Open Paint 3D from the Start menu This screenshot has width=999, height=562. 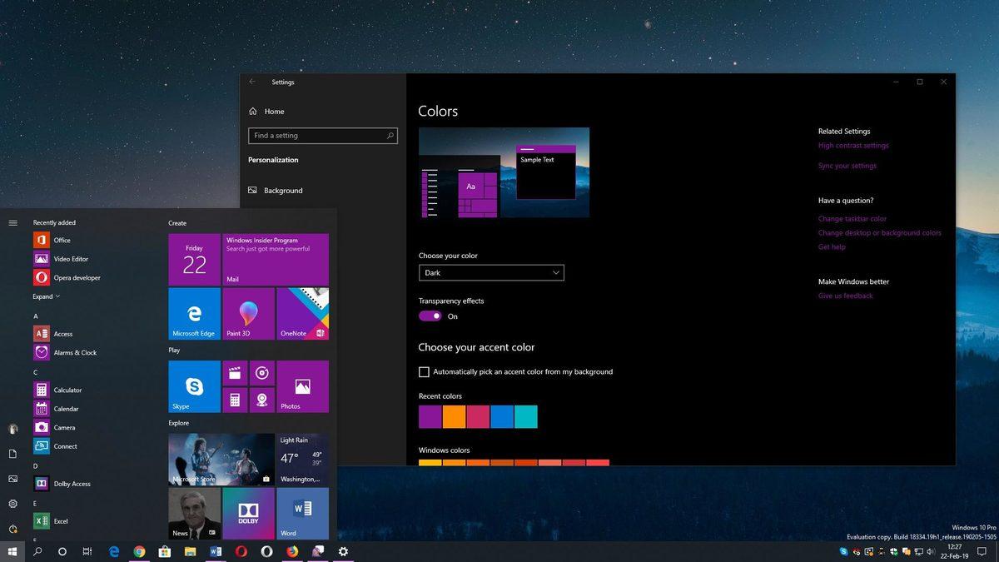(246, 314)
